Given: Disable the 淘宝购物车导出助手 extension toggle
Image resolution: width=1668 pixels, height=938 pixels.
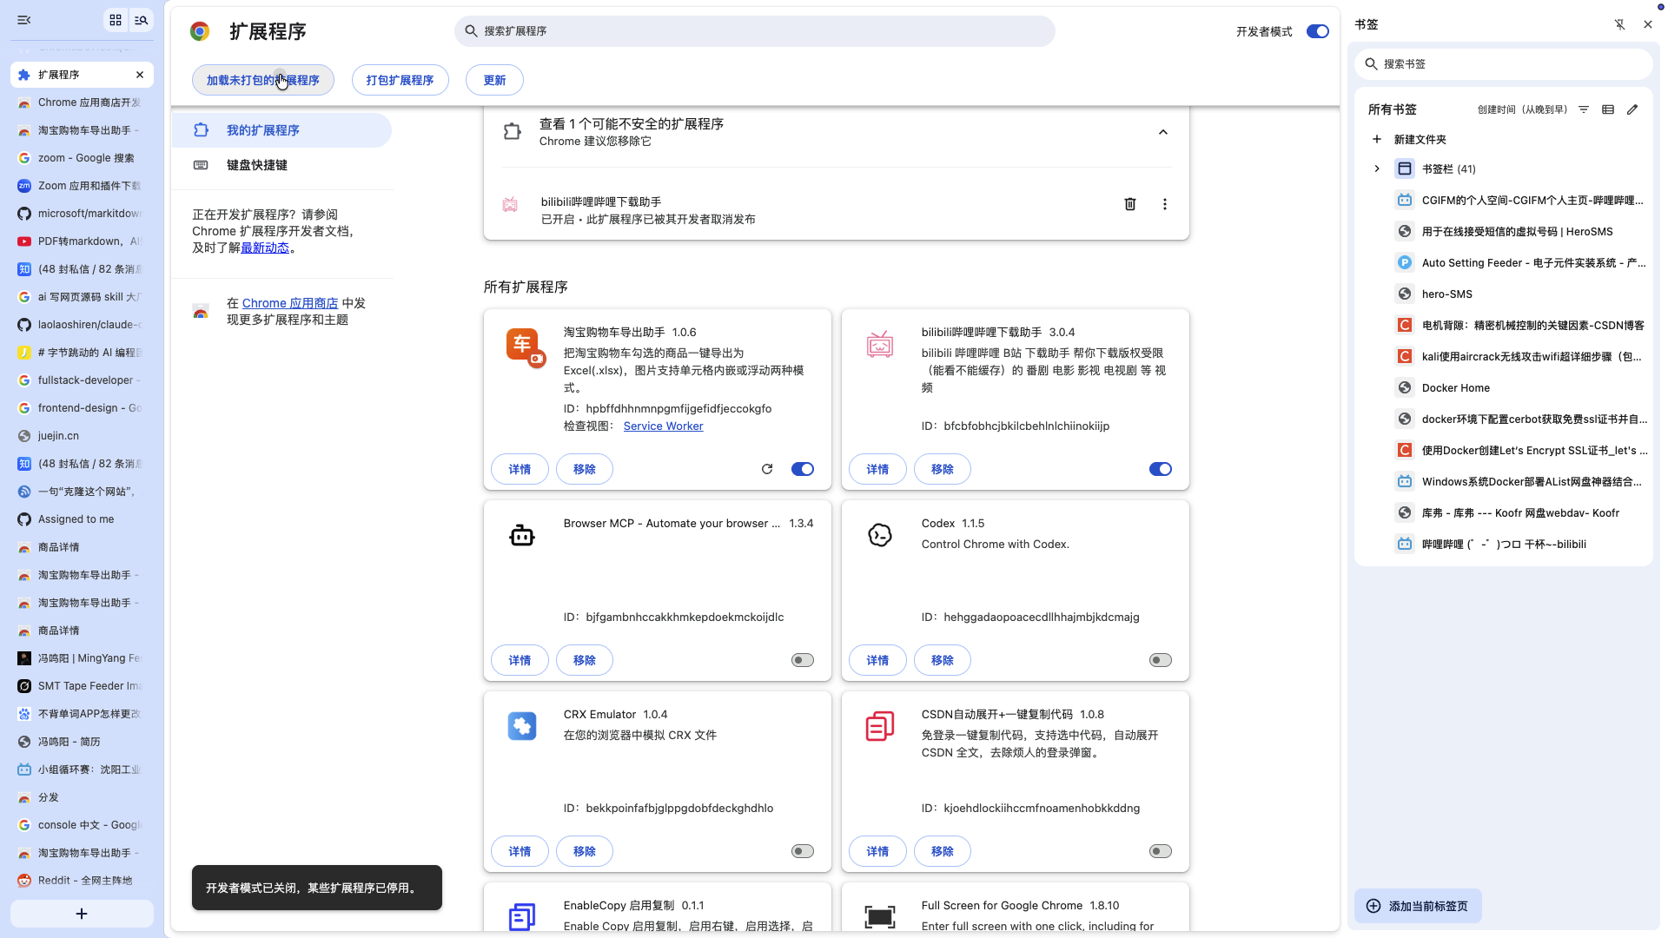Looking at the screenshot, I should [803, 469].
